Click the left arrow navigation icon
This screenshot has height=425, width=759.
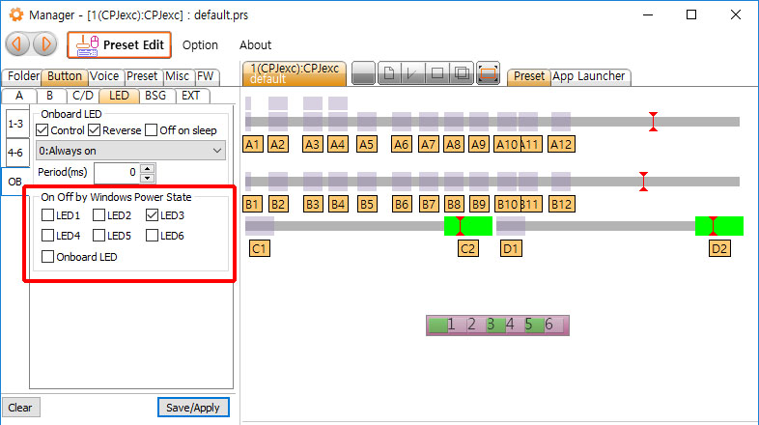pyautogui.click(x=17, y=44)
